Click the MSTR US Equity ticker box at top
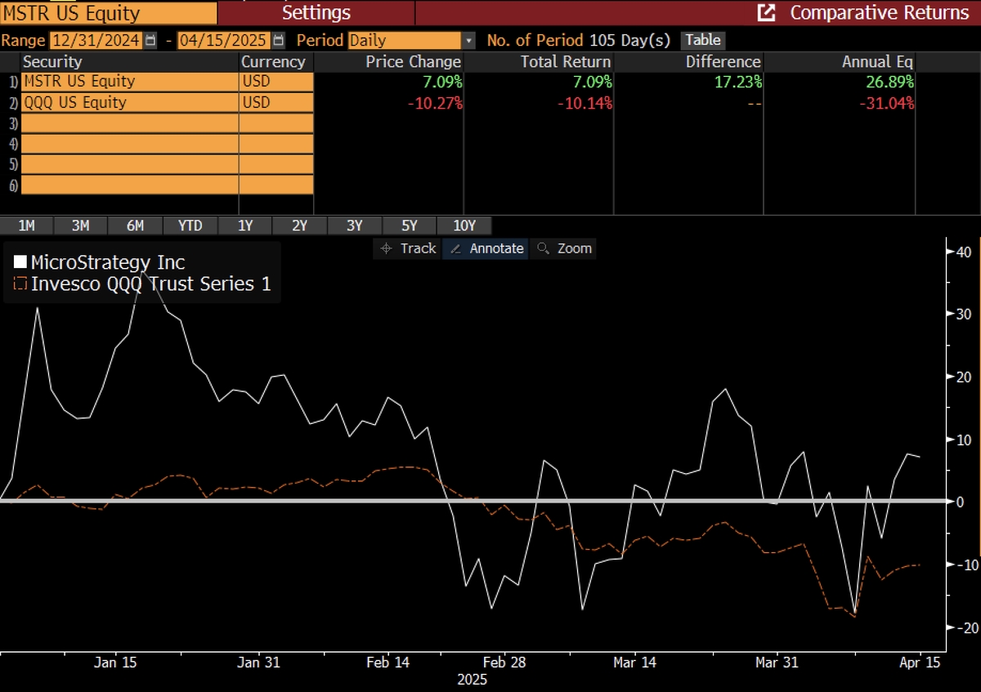The image size is (981, 692). (109, 13)
